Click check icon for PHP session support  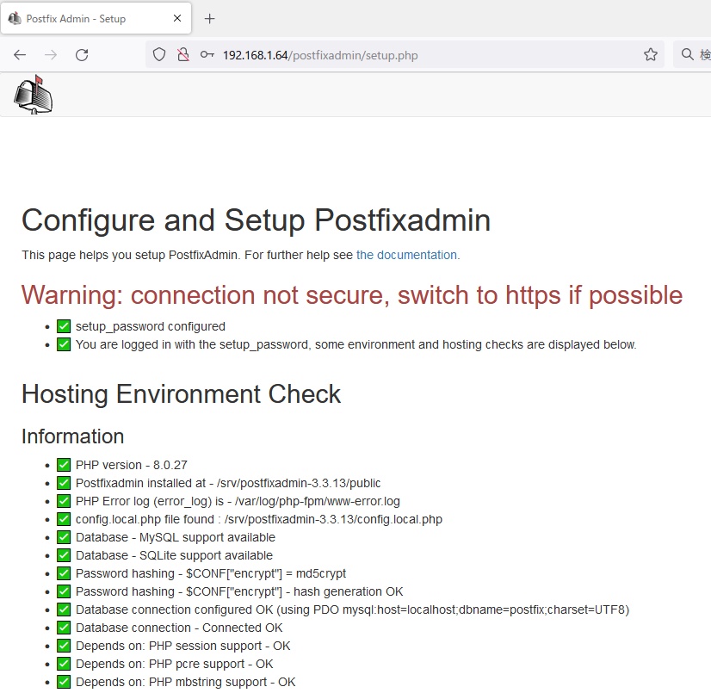pyautogui.click(x=64, y=646)
